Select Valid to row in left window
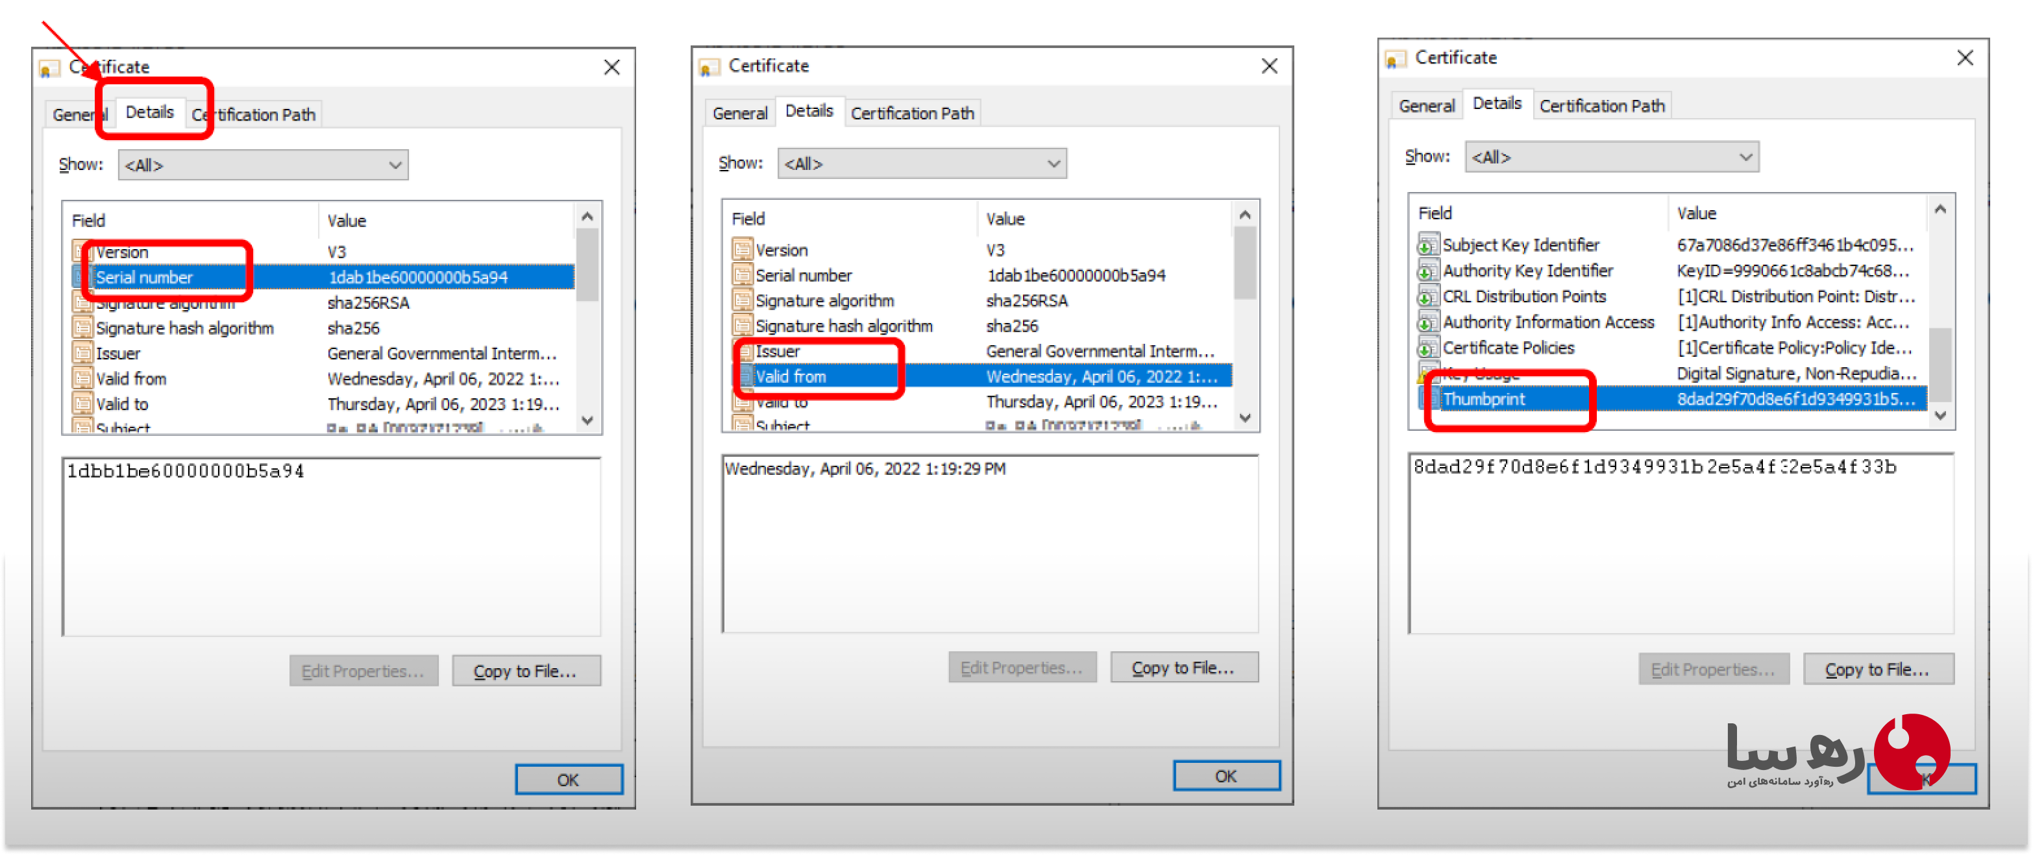 (323, 404)
